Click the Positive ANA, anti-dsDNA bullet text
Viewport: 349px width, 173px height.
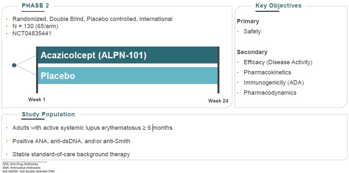coord(71,141)
